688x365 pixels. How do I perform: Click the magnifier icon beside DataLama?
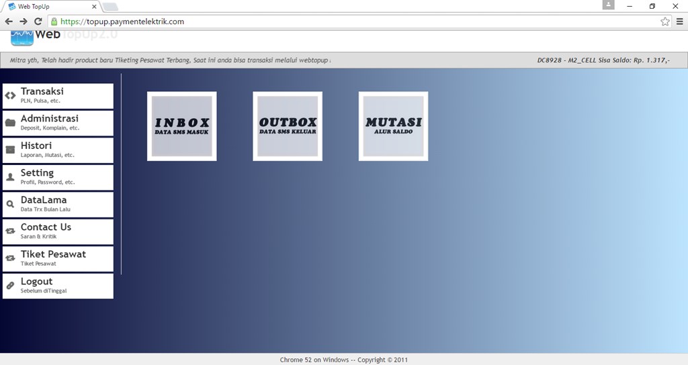coord(10,205)
